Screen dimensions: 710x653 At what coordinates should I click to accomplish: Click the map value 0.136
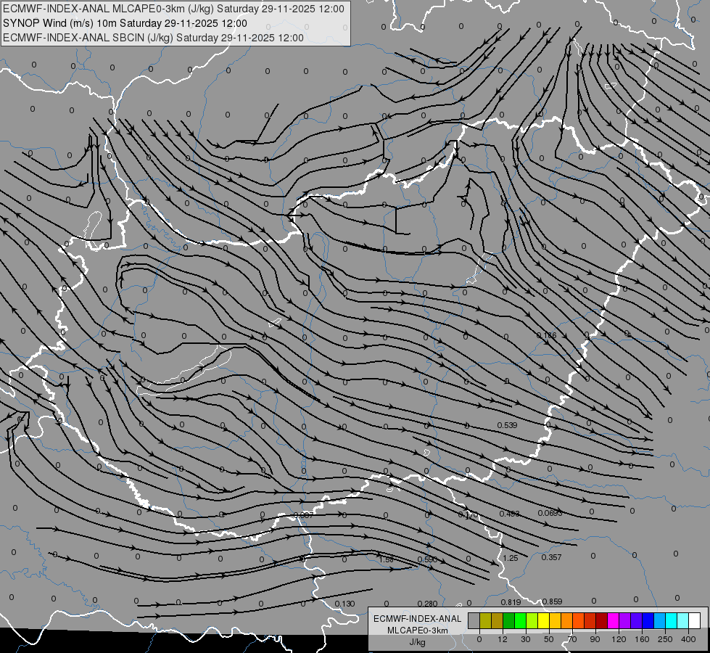point(547,335)
